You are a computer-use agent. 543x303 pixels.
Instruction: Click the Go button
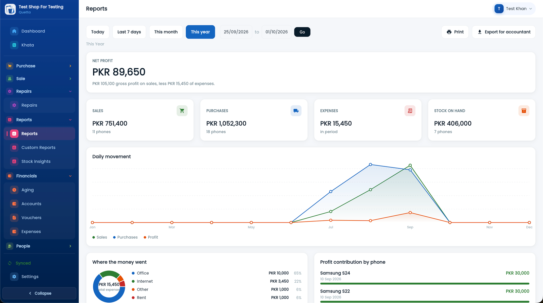[302, 32]
